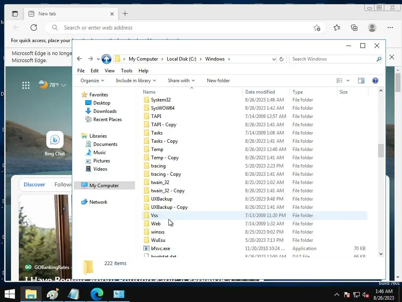Open the Pictures library
The image size is (402, 302).
[102, 161]
